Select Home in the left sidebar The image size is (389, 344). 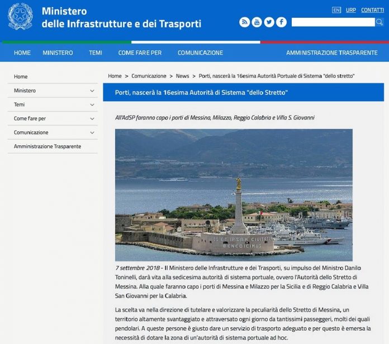(x=21, y=77)
